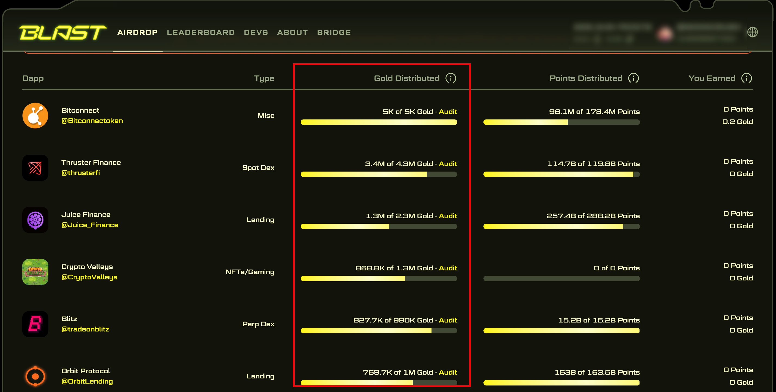Click Audit link for Blitz

[448, 320]
